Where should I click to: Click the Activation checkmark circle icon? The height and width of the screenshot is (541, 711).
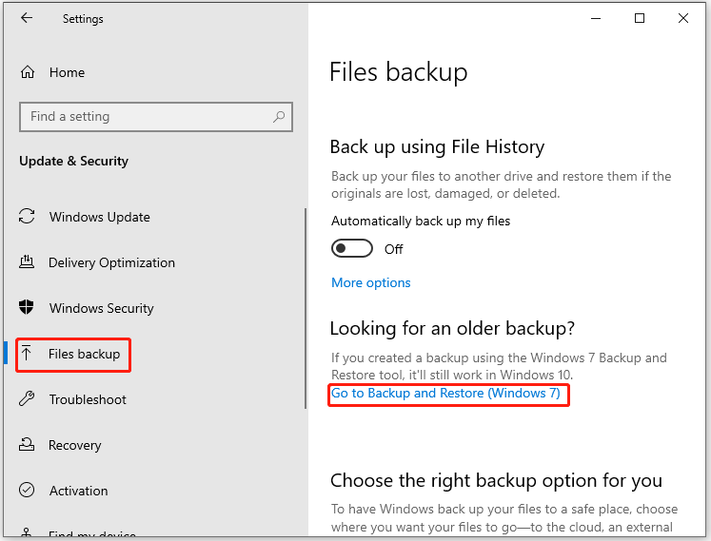pyautogui.click(x=28, y=491)
